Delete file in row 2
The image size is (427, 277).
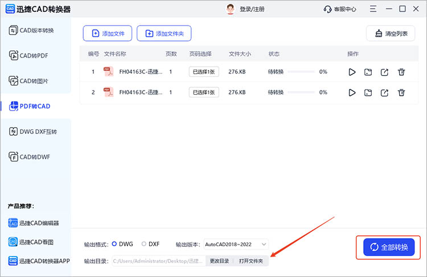401,93
